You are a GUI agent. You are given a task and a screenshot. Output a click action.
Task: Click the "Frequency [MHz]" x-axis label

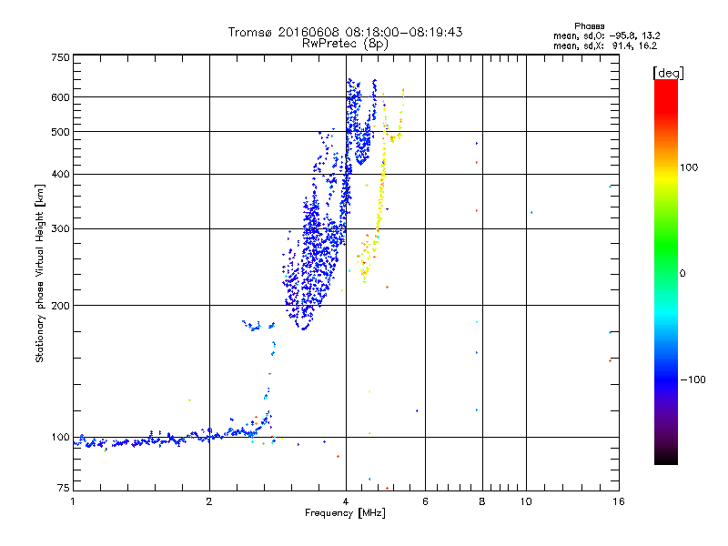345,513
